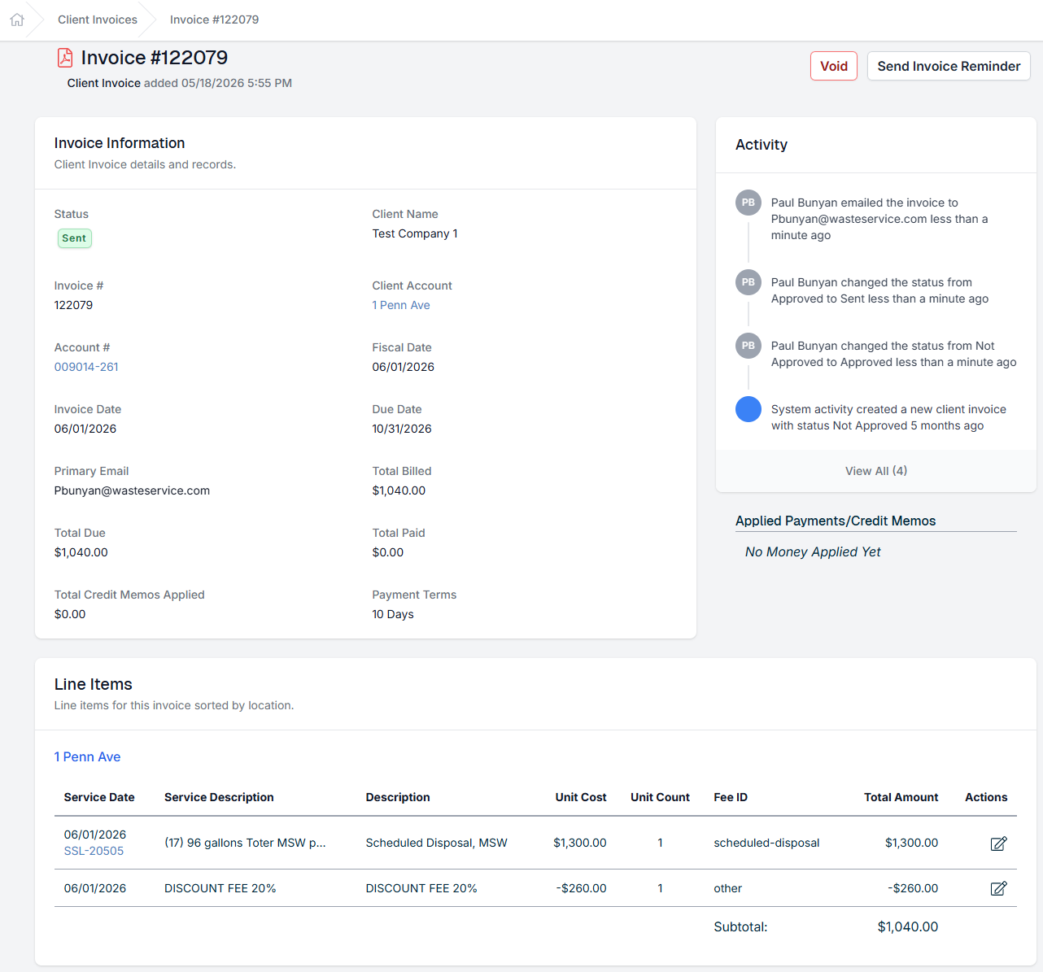Select Total Billed value $1,040.00
The height and width of the screenshot is (972, 1043).
point(399,490)
